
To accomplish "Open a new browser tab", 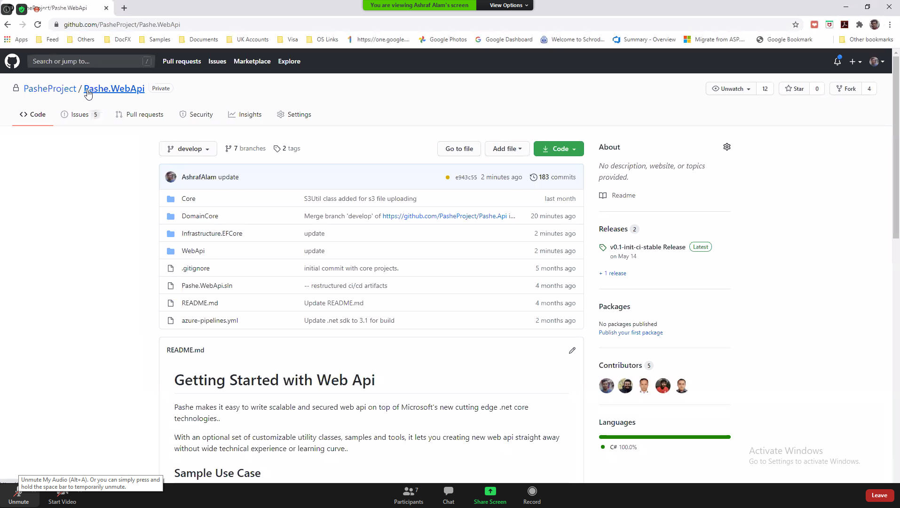I will coord(124,8).
